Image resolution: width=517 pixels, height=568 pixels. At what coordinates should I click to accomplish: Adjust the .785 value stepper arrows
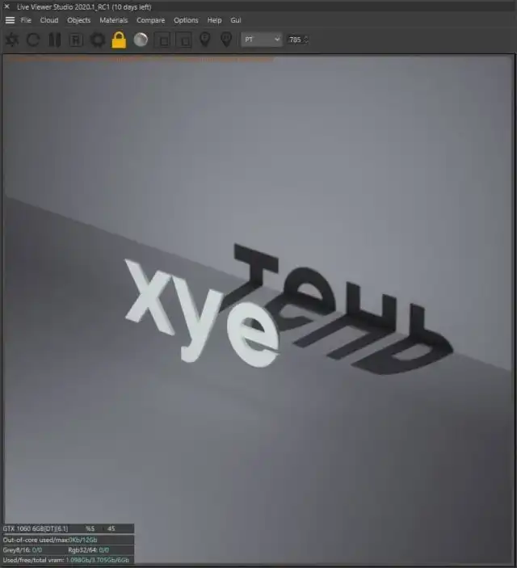(305, 40)
